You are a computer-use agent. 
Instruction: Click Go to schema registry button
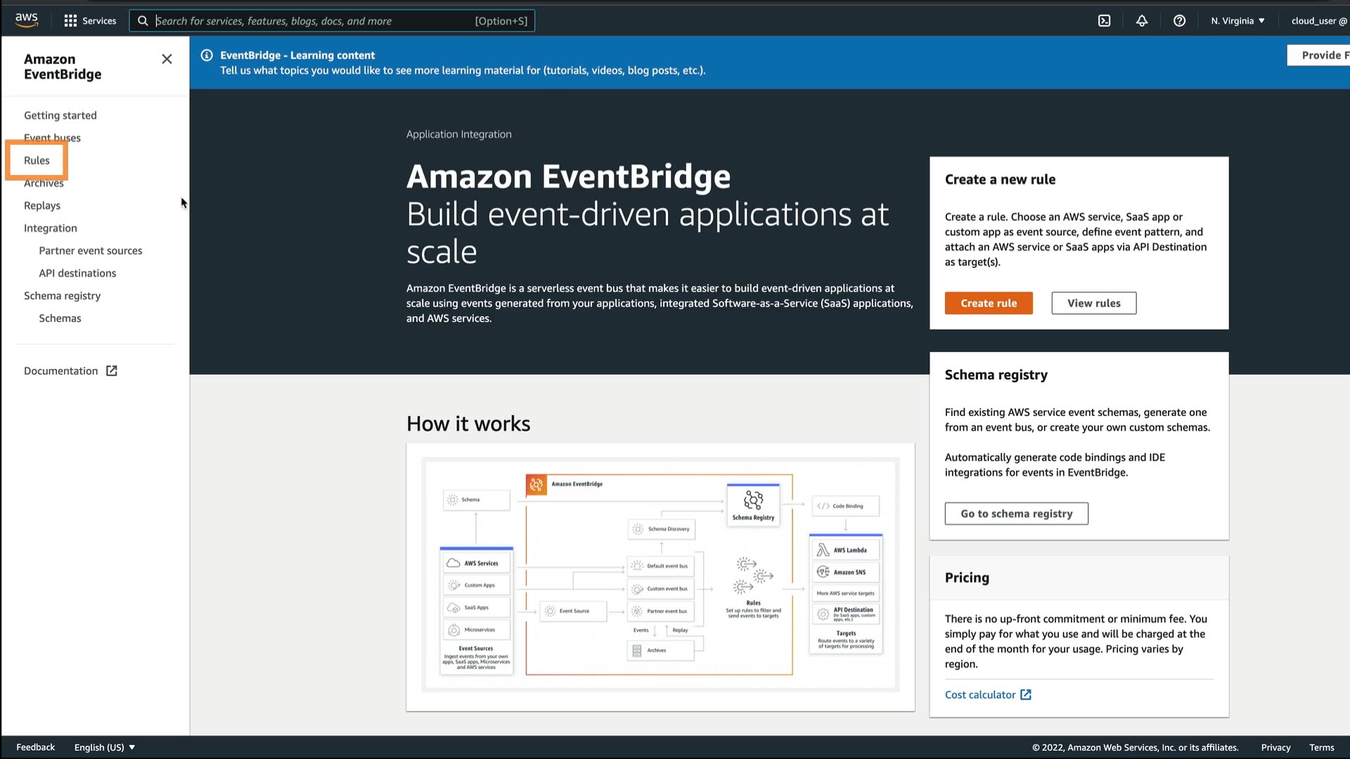[x=1016, y=514]
